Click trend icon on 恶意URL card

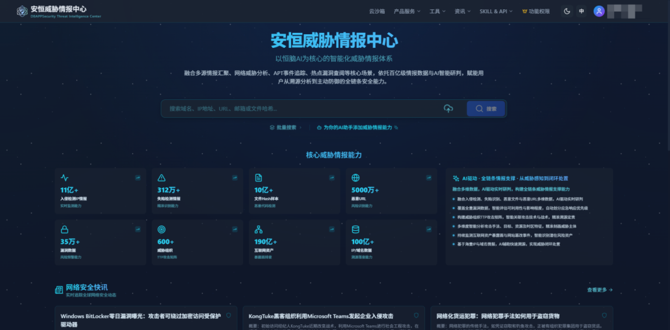tap(429, 177)
